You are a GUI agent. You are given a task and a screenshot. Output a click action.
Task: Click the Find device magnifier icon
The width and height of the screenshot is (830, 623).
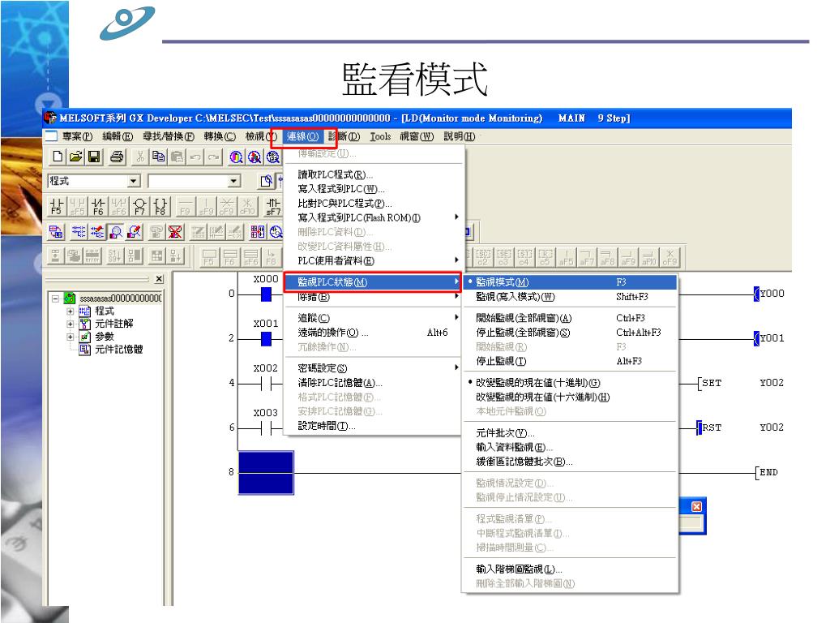(x=236, y=157)
